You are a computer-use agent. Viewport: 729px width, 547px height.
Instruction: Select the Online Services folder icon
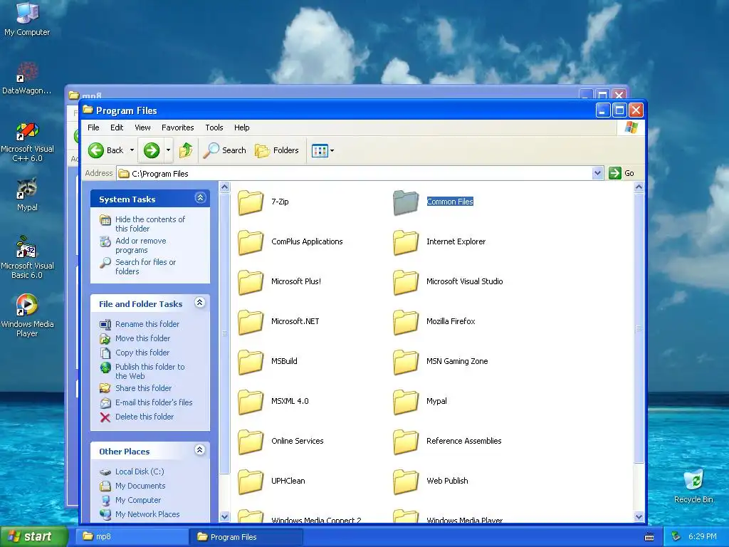[251, 442]
